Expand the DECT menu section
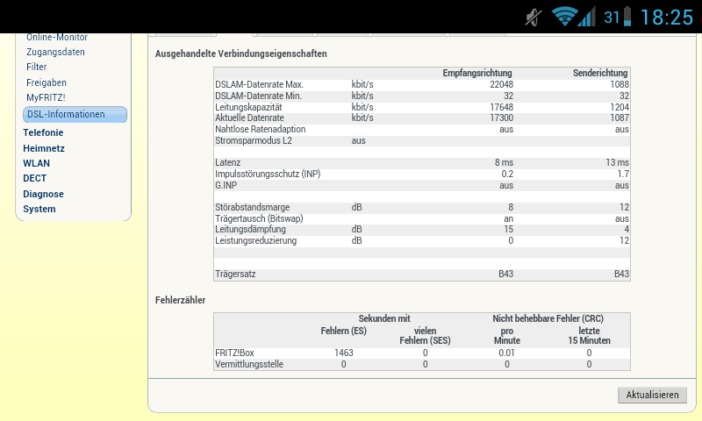Image resolution: width=702 pixels, height=421 pixels. [34, 178]
